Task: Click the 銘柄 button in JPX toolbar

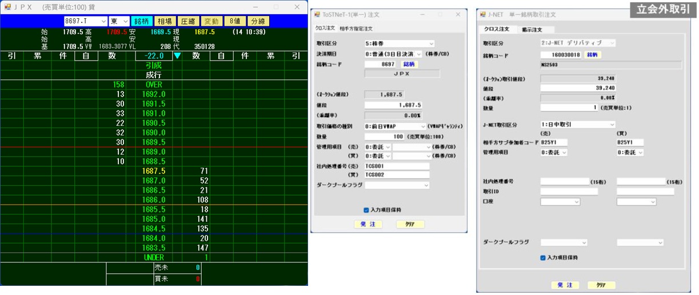Action: [141, 21]
